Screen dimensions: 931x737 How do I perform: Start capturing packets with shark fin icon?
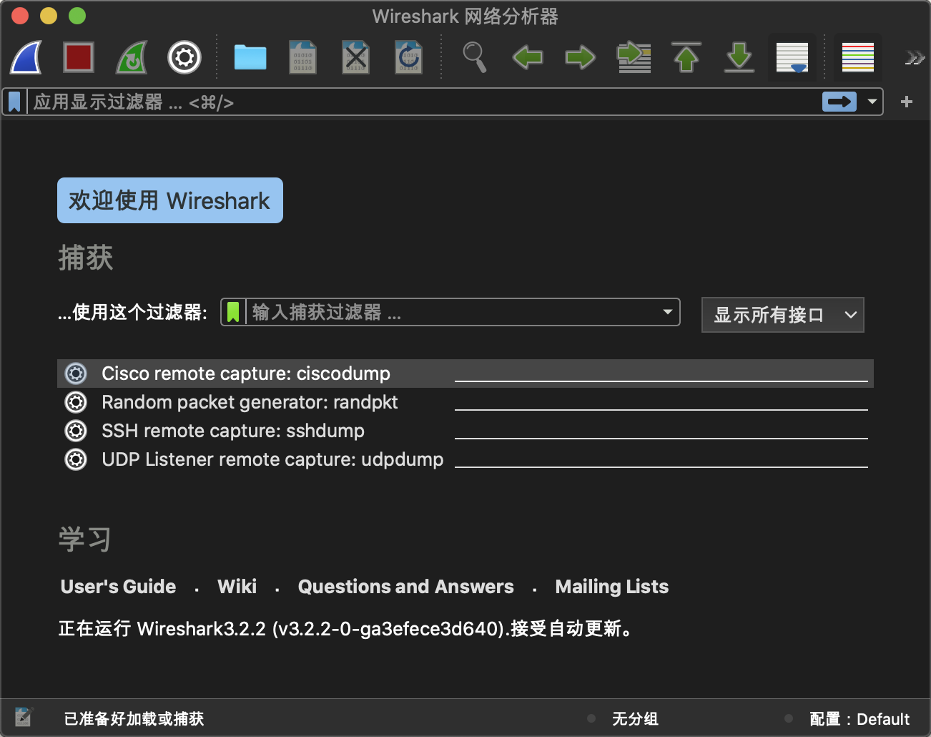[26, 57]
